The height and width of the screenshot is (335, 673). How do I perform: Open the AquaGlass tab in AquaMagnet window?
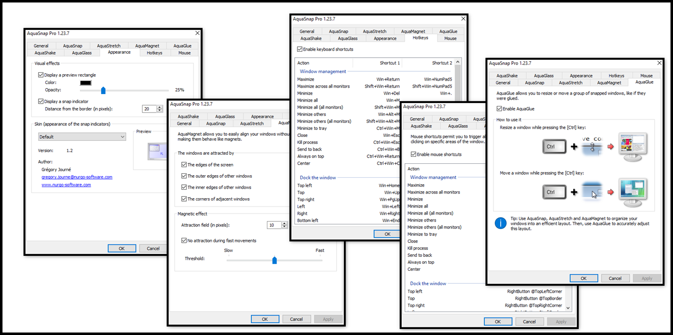pos(225,116)
